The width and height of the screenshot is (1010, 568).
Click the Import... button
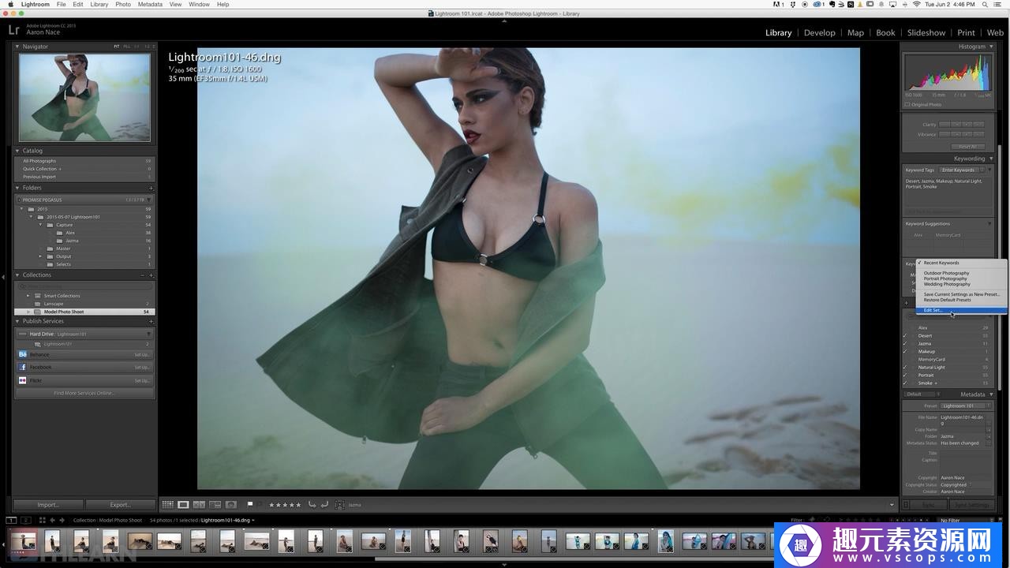(47, 505)
